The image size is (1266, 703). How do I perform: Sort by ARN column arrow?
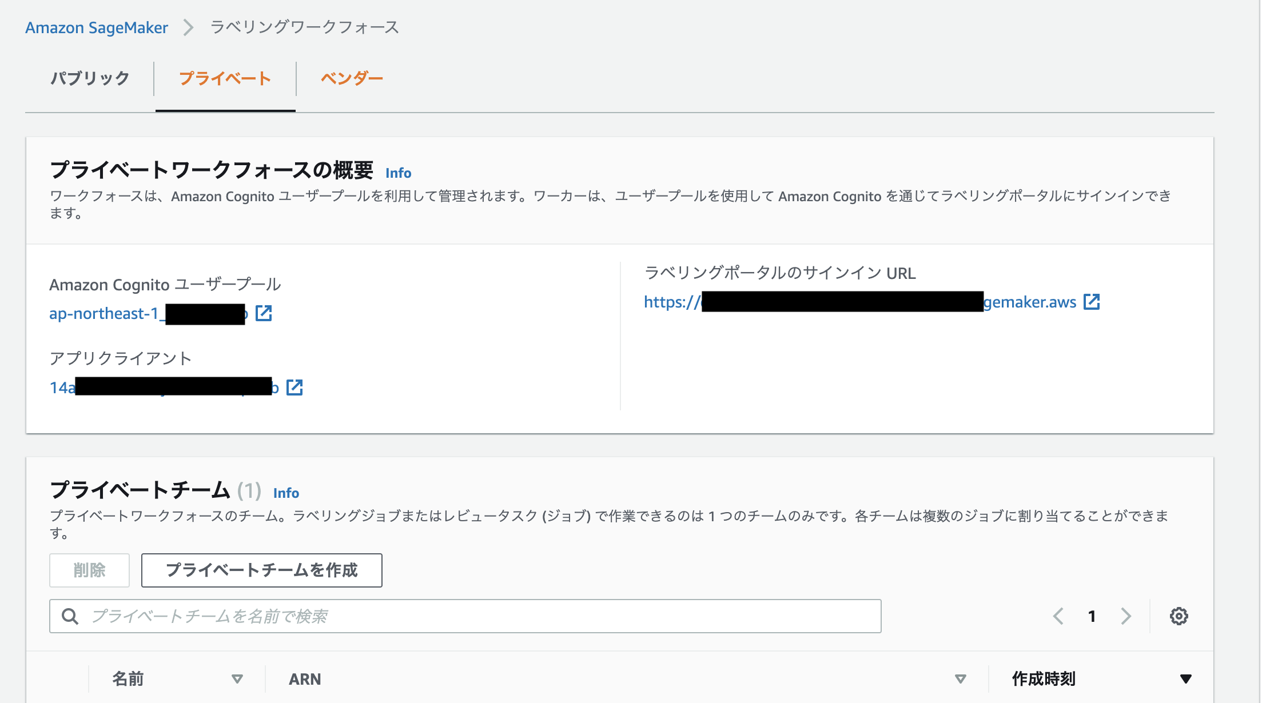pyautogui.click(x=961, y=679)
